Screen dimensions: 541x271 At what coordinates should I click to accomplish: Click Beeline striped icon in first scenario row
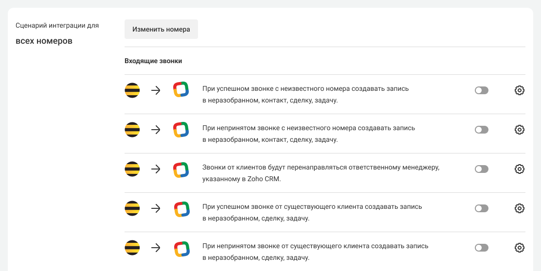pos(132,90)
